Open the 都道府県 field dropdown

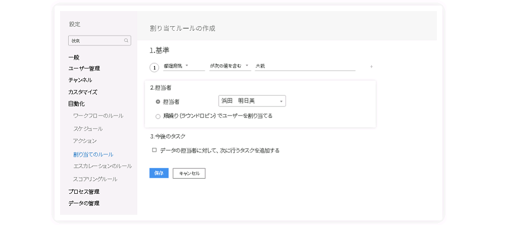tap(184, 66)
